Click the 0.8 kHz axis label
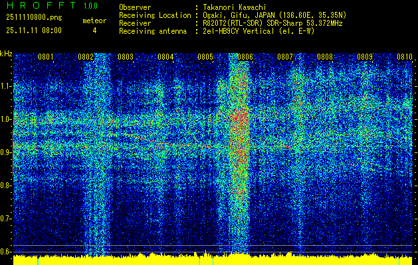This screenshot has height=265, width=418. 5,185
